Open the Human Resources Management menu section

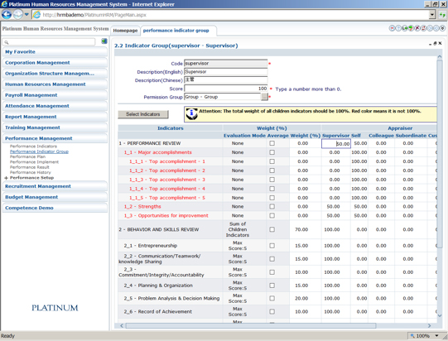(55, 84)
